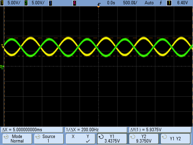The width and height of the screenshot is (193, 145).
Task: Toggle the X Y cursor selection softkey
Action: pos(80,139)
